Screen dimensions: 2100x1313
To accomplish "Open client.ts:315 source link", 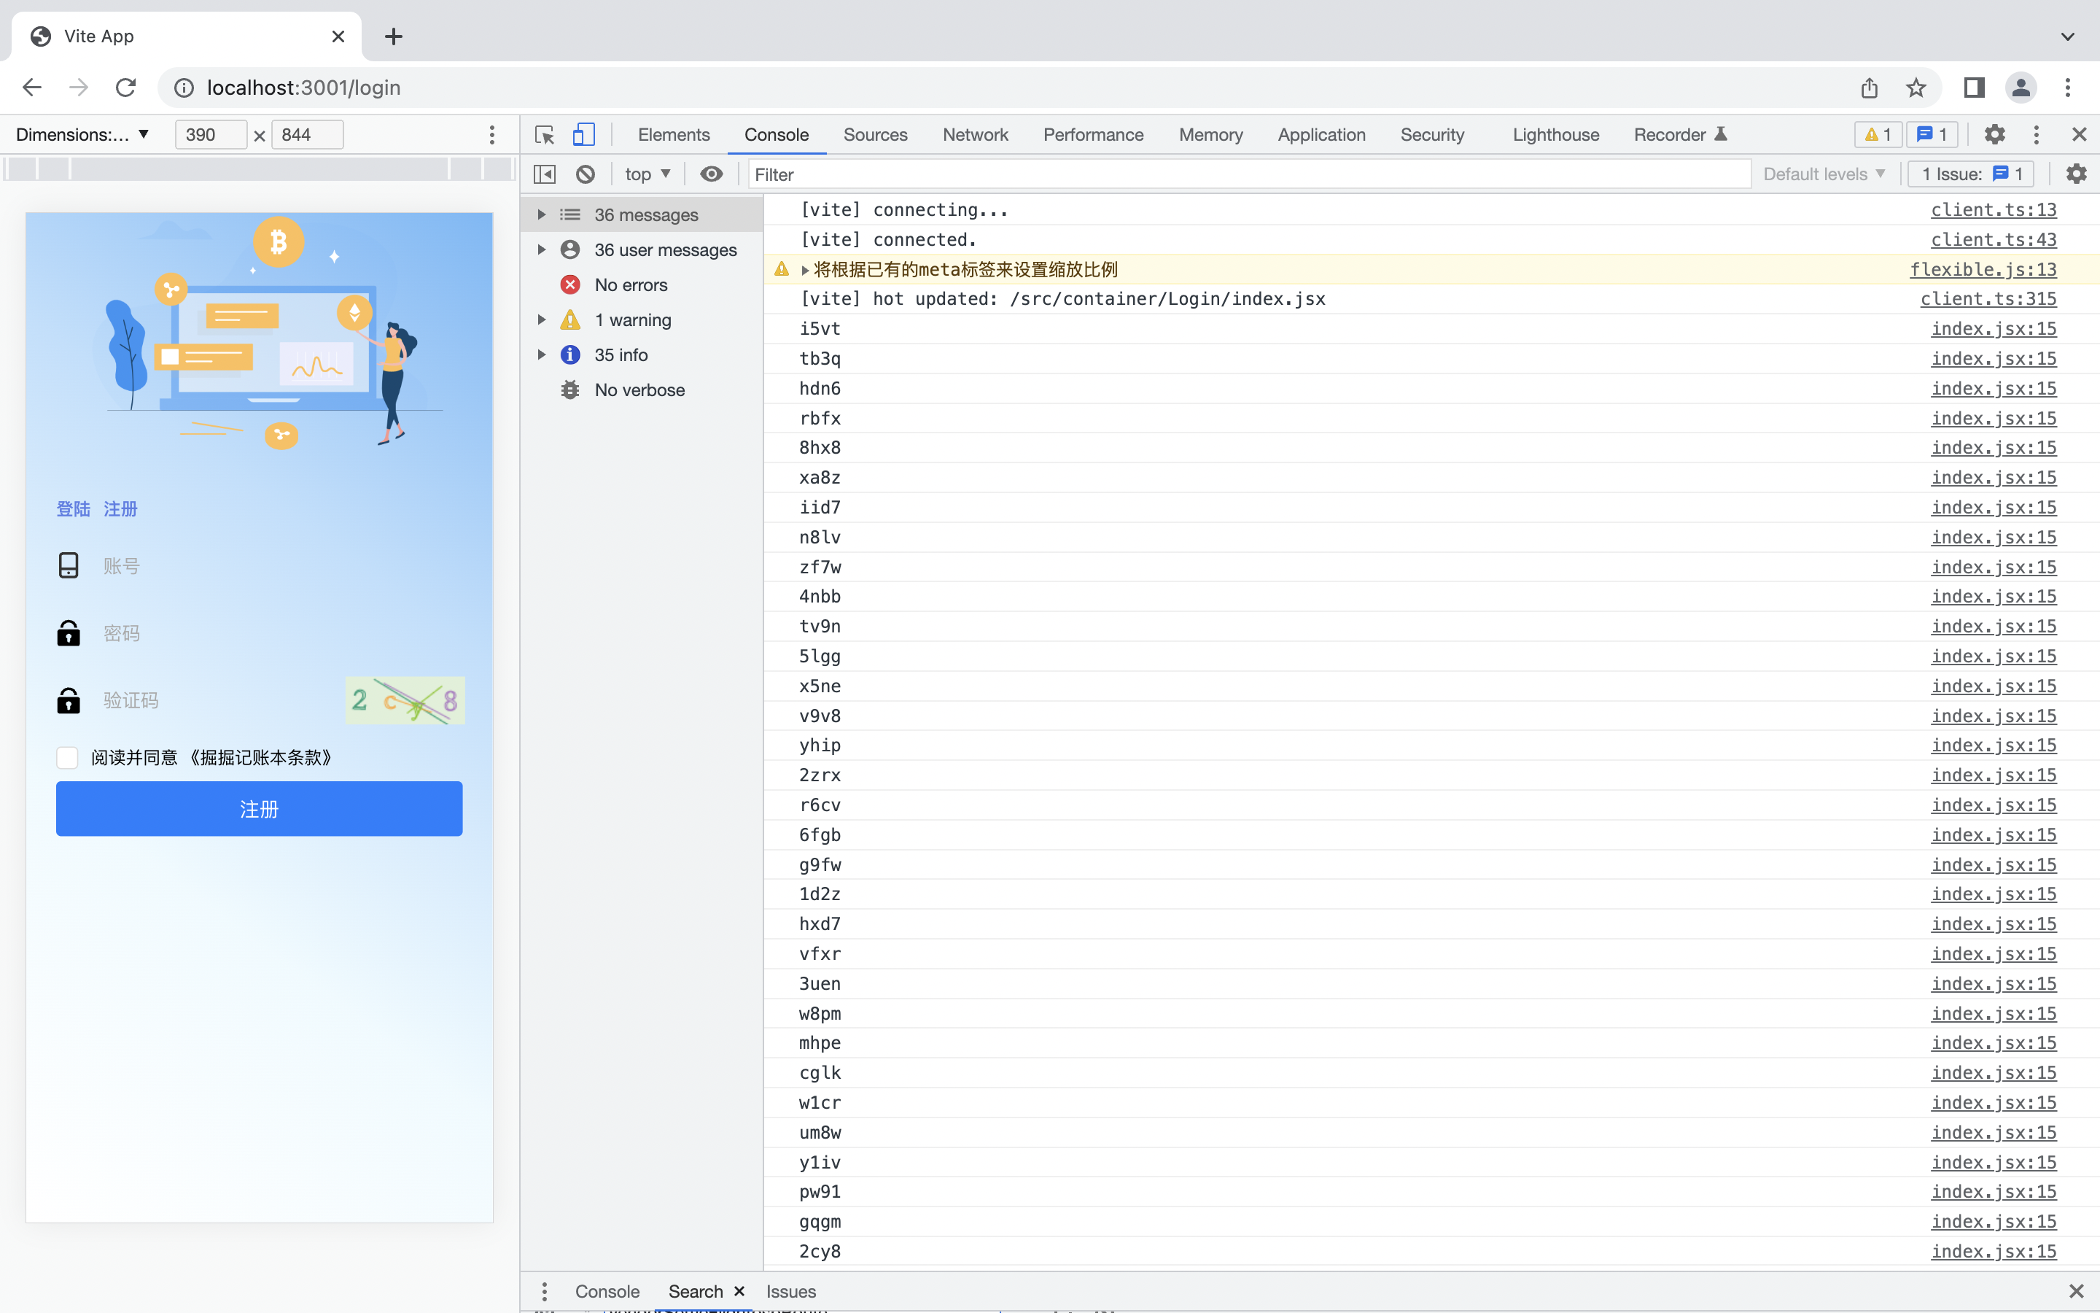I will pyautogui.click(x=1988, y=299).
